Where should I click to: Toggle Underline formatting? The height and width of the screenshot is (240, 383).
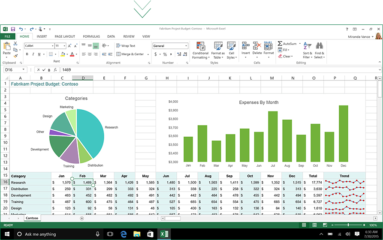[39, 54]
